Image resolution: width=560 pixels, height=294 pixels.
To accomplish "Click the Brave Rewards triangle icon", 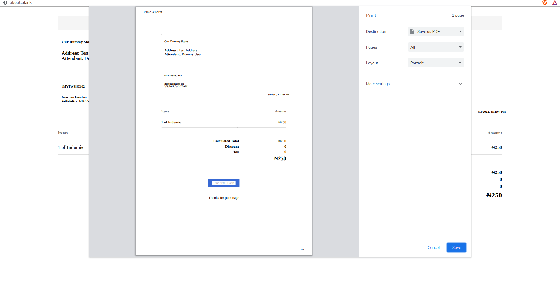I will 554,3.
